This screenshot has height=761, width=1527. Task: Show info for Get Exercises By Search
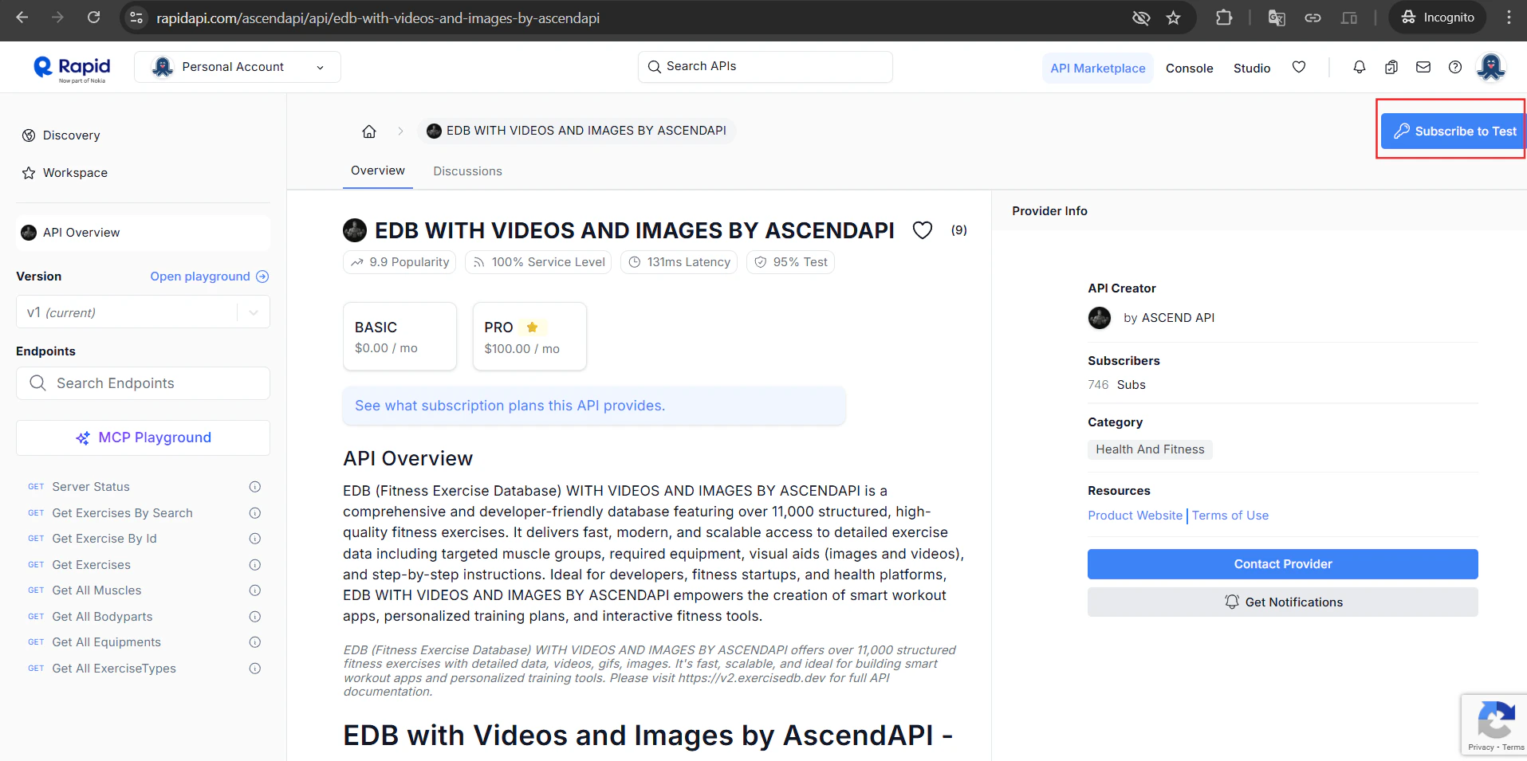(x=255, y=513)
